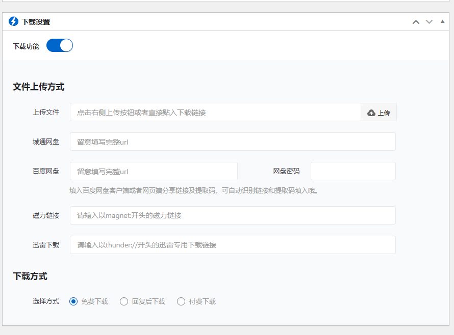This screenshot has height=335, width=454.
Task: Click the 网盘密码 input field
Action: point(353,172)
